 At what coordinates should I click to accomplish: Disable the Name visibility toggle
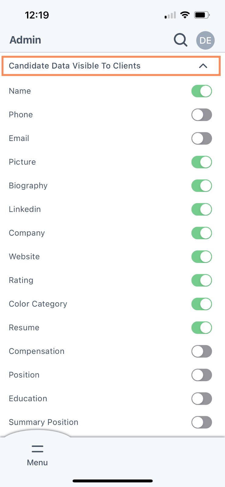point(202,91)
